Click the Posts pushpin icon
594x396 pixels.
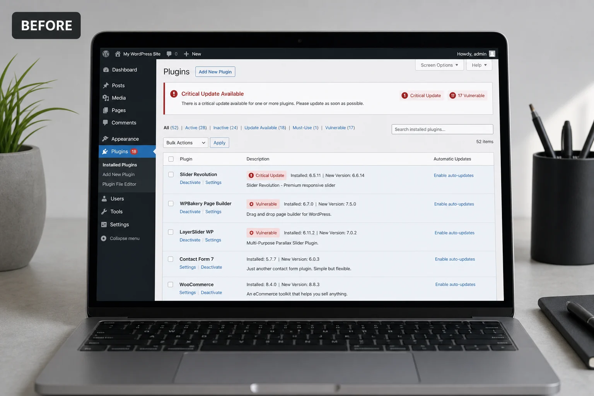[106, 85]
